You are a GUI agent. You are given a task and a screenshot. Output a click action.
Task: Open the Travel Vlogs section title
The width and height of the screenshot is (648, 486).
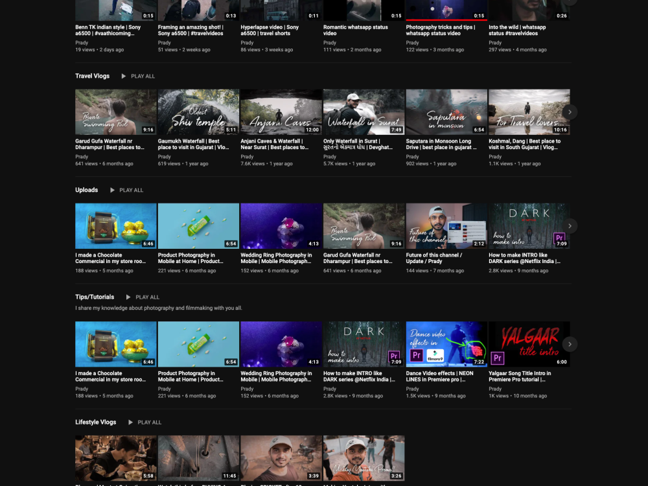coord(92,76)
